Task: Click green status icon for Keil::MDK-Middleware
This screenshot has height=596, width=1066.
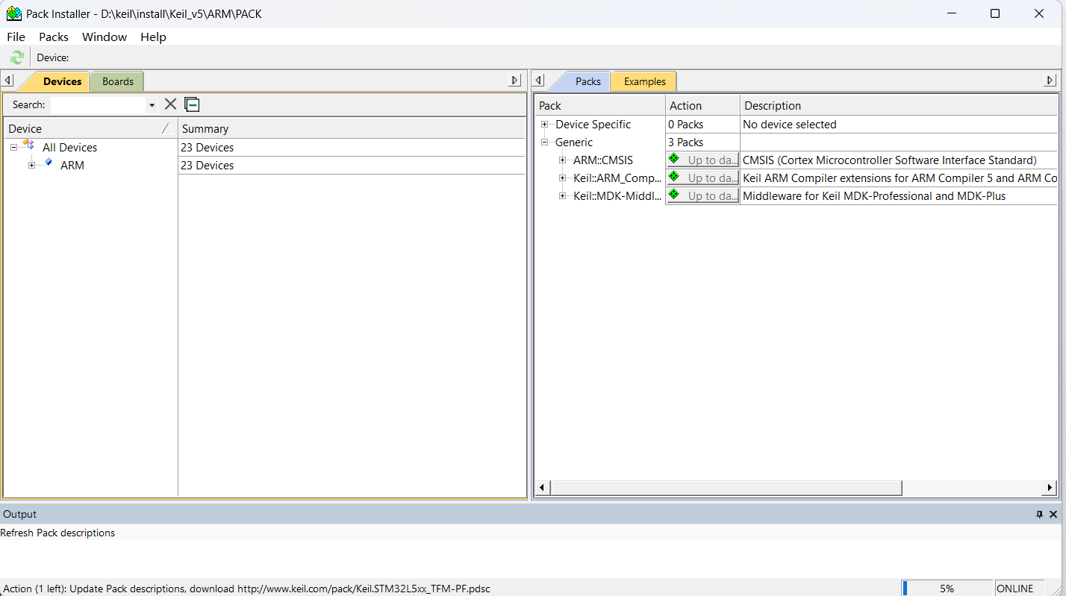Action: pyautogui.click(x=674, y=195)
